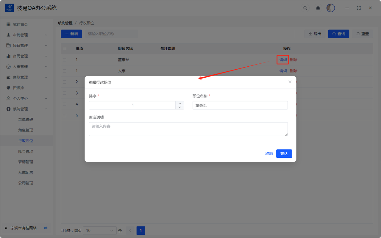Open 账号管理 in the sidebar
Image resolution: width=381 pixels, height=238 pixels.
point(26,151)
